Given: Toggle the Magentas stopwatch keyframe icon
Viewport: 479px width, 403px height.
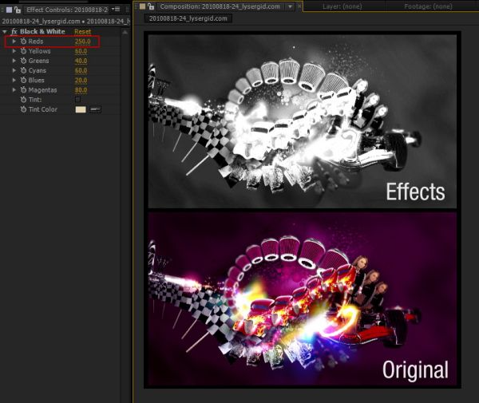Looking at the screenshot, I should 23,90.
